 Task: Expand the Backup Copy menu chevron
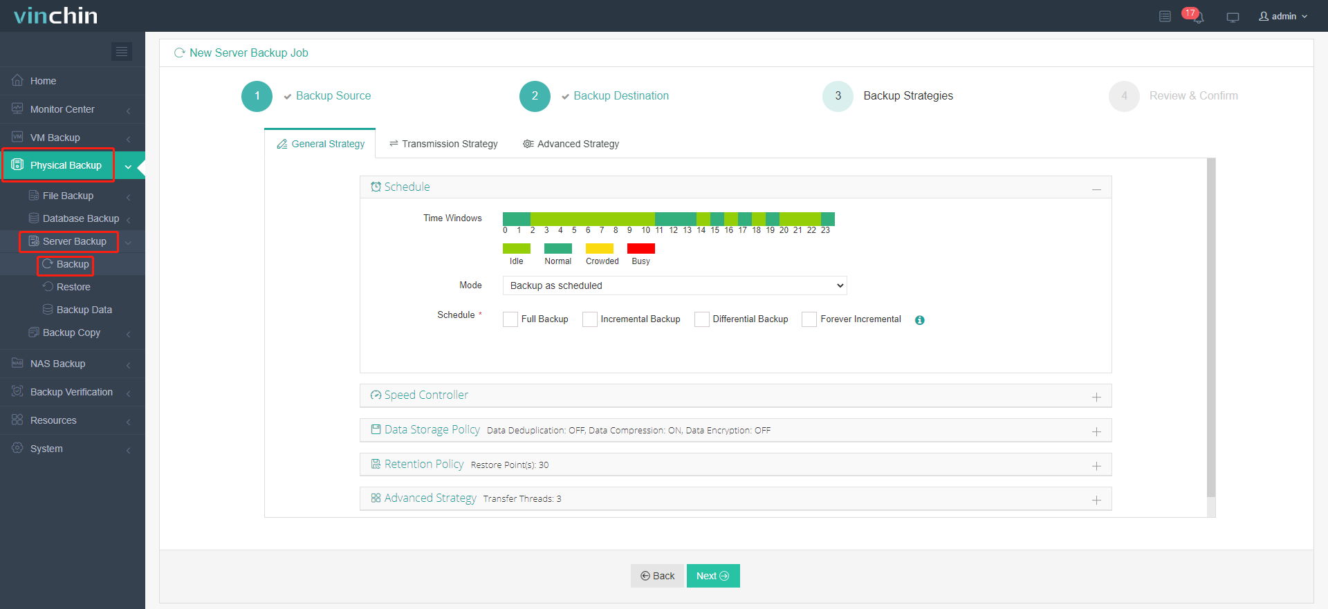click(x=129, y=334)
